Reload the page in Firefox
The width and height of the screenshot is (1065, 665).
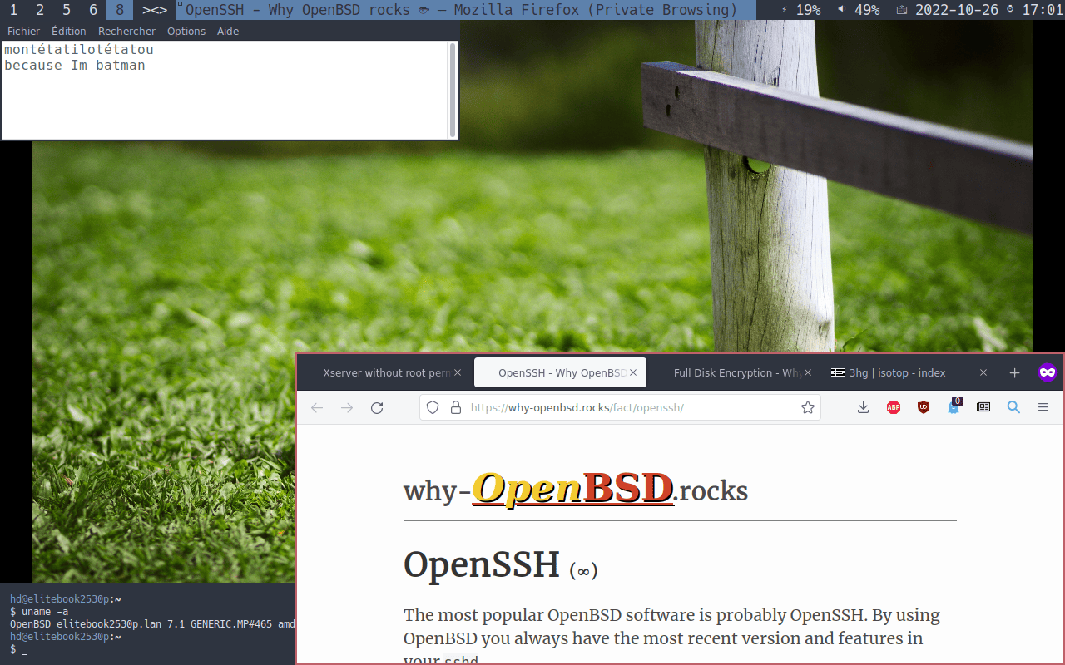(377, 407)
